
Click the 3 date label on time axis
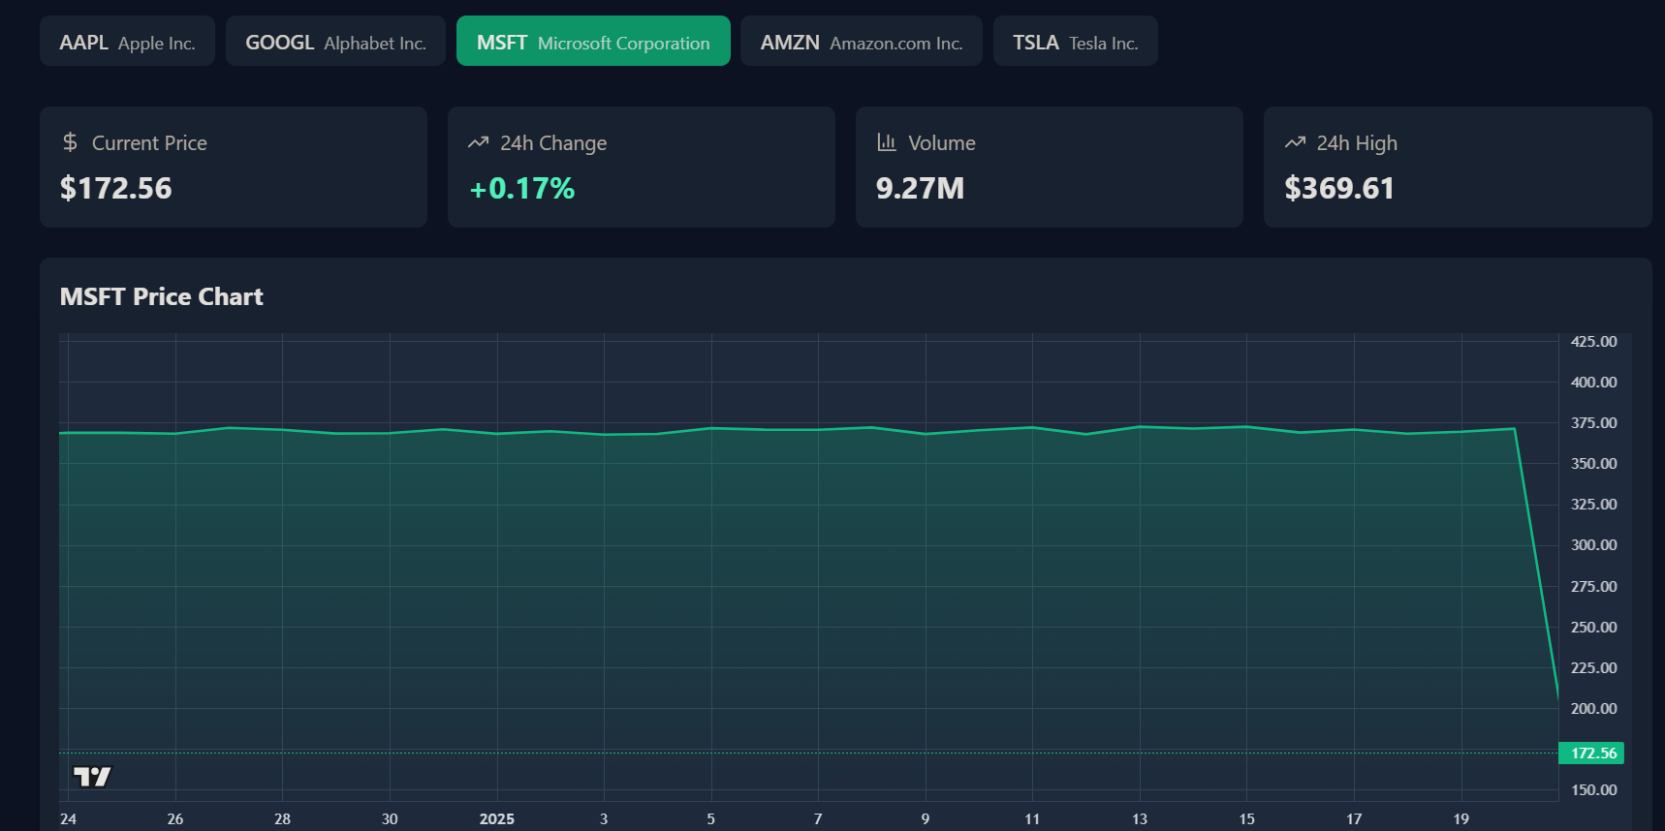point(604,818)
